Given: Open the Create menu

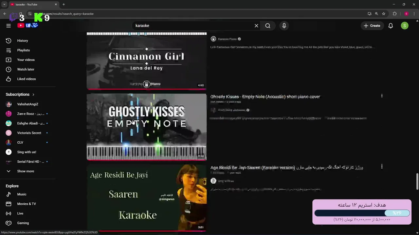Looking at the screenshot, I should point(372,25).
